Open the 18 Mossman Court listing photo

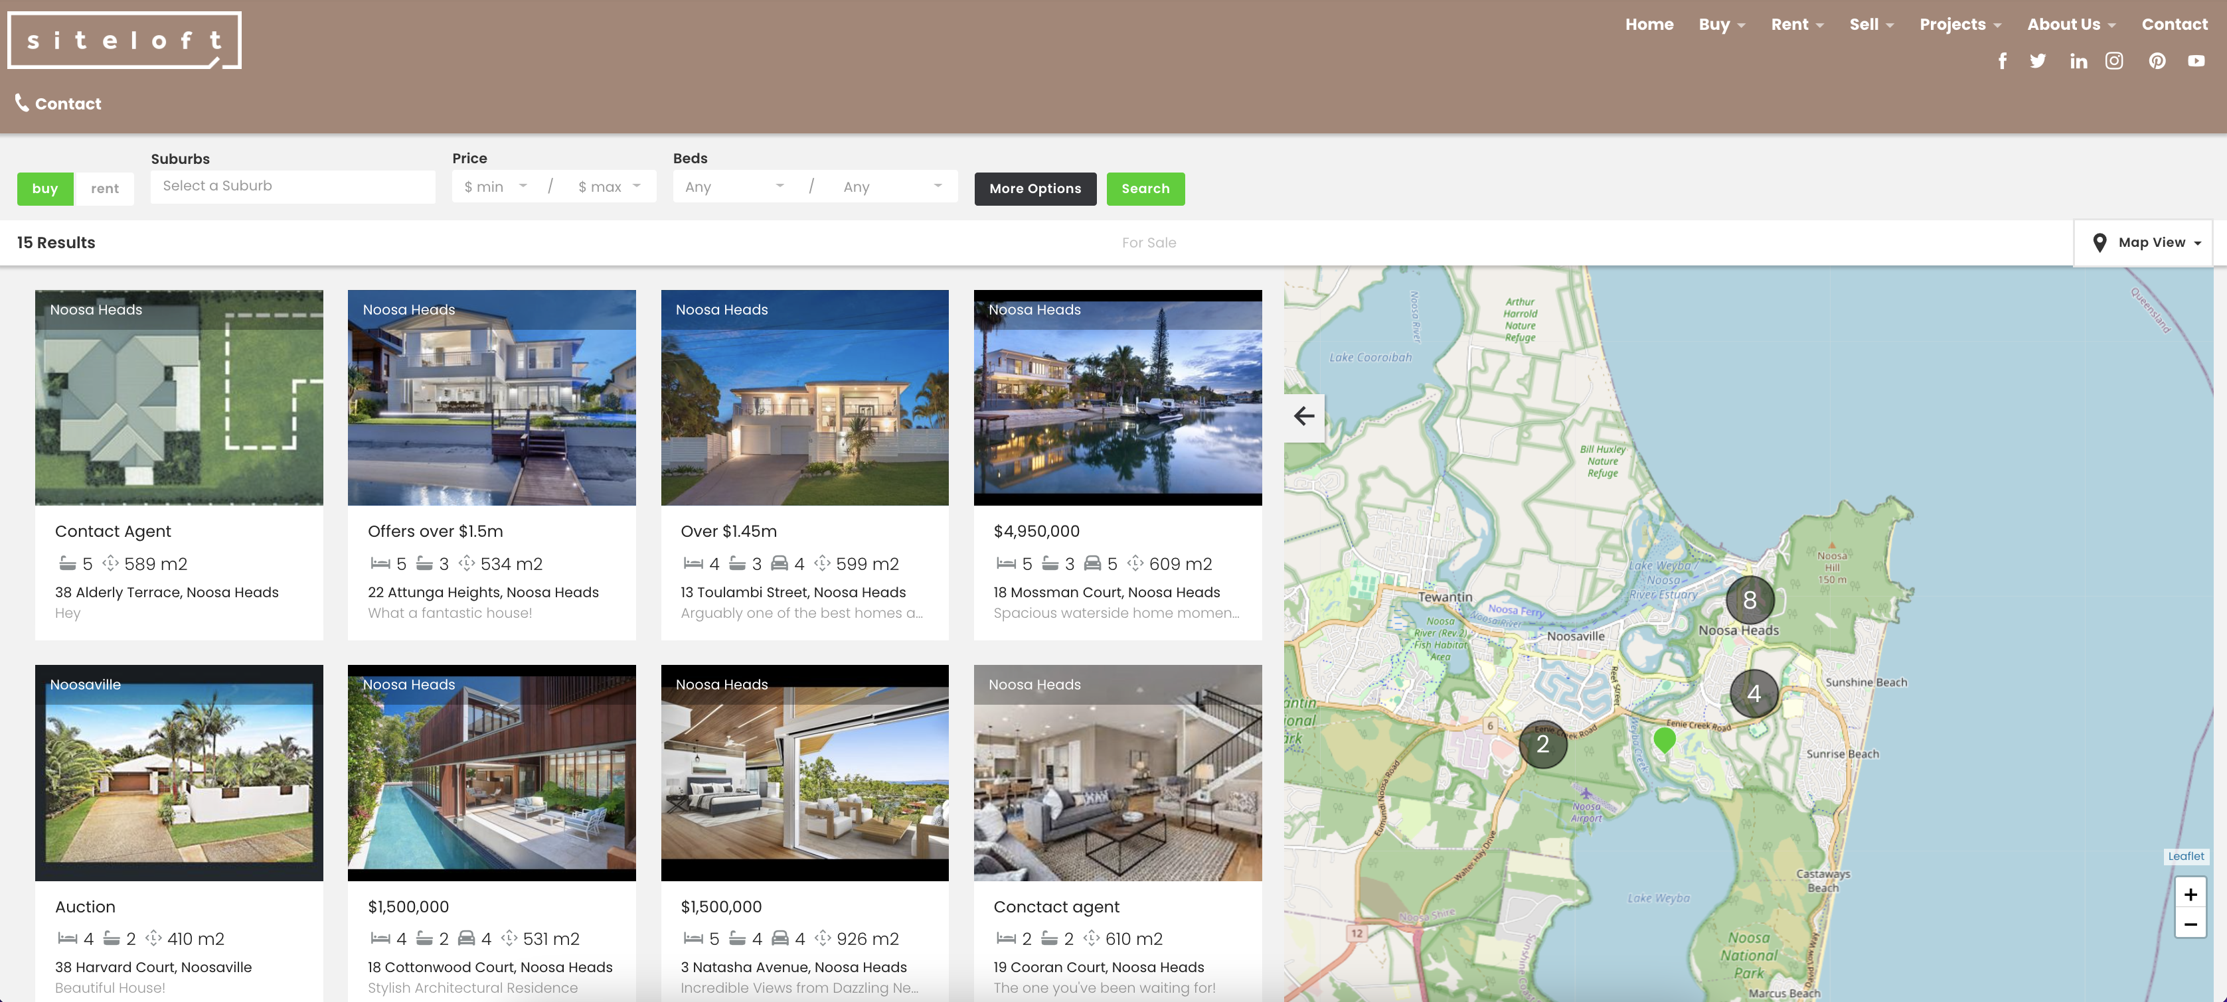point(1117,397)
